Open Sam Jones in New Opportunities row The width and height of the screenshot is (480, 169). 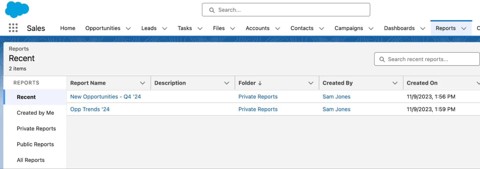click(336, 97)
